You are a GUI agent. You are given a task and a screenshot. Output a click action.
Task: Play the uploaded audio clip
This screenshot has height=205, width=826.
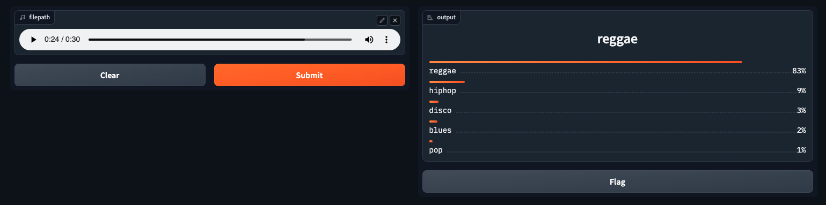click(33, 40)
